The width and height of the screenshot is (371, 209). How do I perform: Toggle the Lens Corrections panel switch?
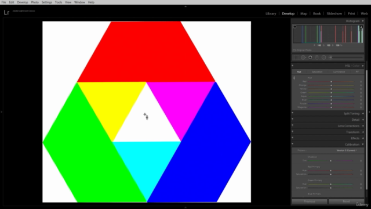coord(293,125)
